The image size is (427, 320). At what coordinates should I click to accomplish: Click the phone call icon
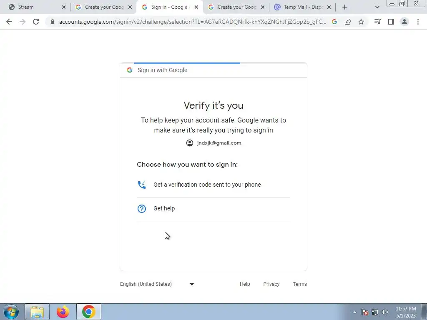(142, 185)
